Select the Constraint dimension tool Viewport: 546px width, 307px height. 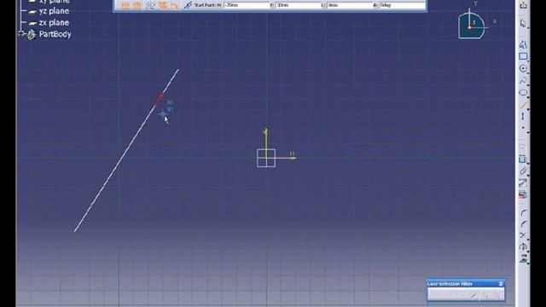coord(523,171)
